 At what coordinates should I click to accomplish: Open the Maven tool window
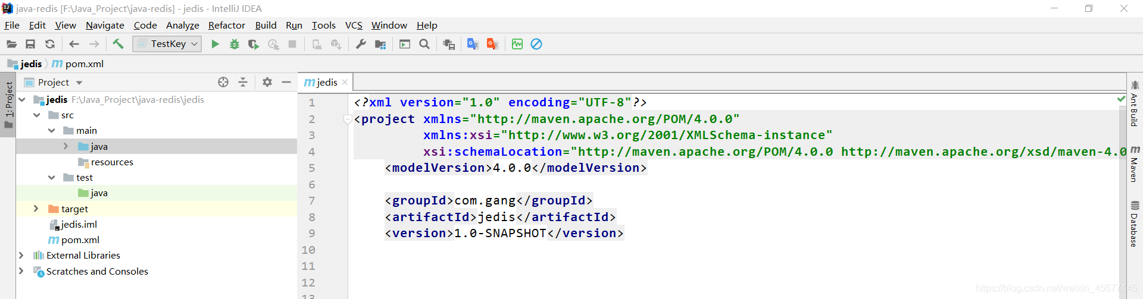click(x=1135, y=163)
